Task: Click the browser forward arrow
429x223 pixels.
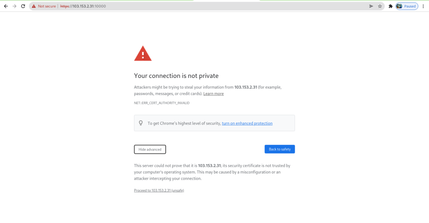Action: click(14, 6)
